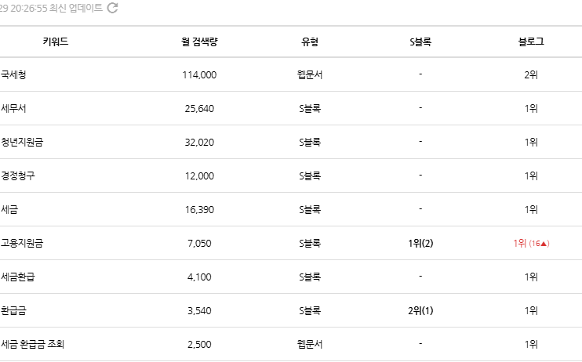
Task: Click the 블로그 column header
Action: pyautogui.click(x=531, y=42)
